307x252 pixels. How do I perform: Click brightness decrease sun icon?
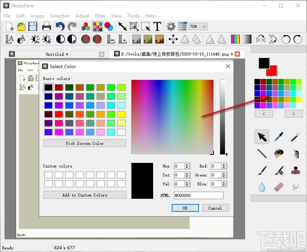point(35,39)
